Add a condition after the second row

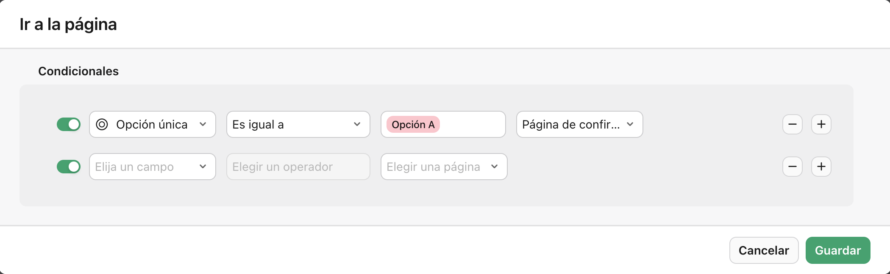tap(821, 167)
